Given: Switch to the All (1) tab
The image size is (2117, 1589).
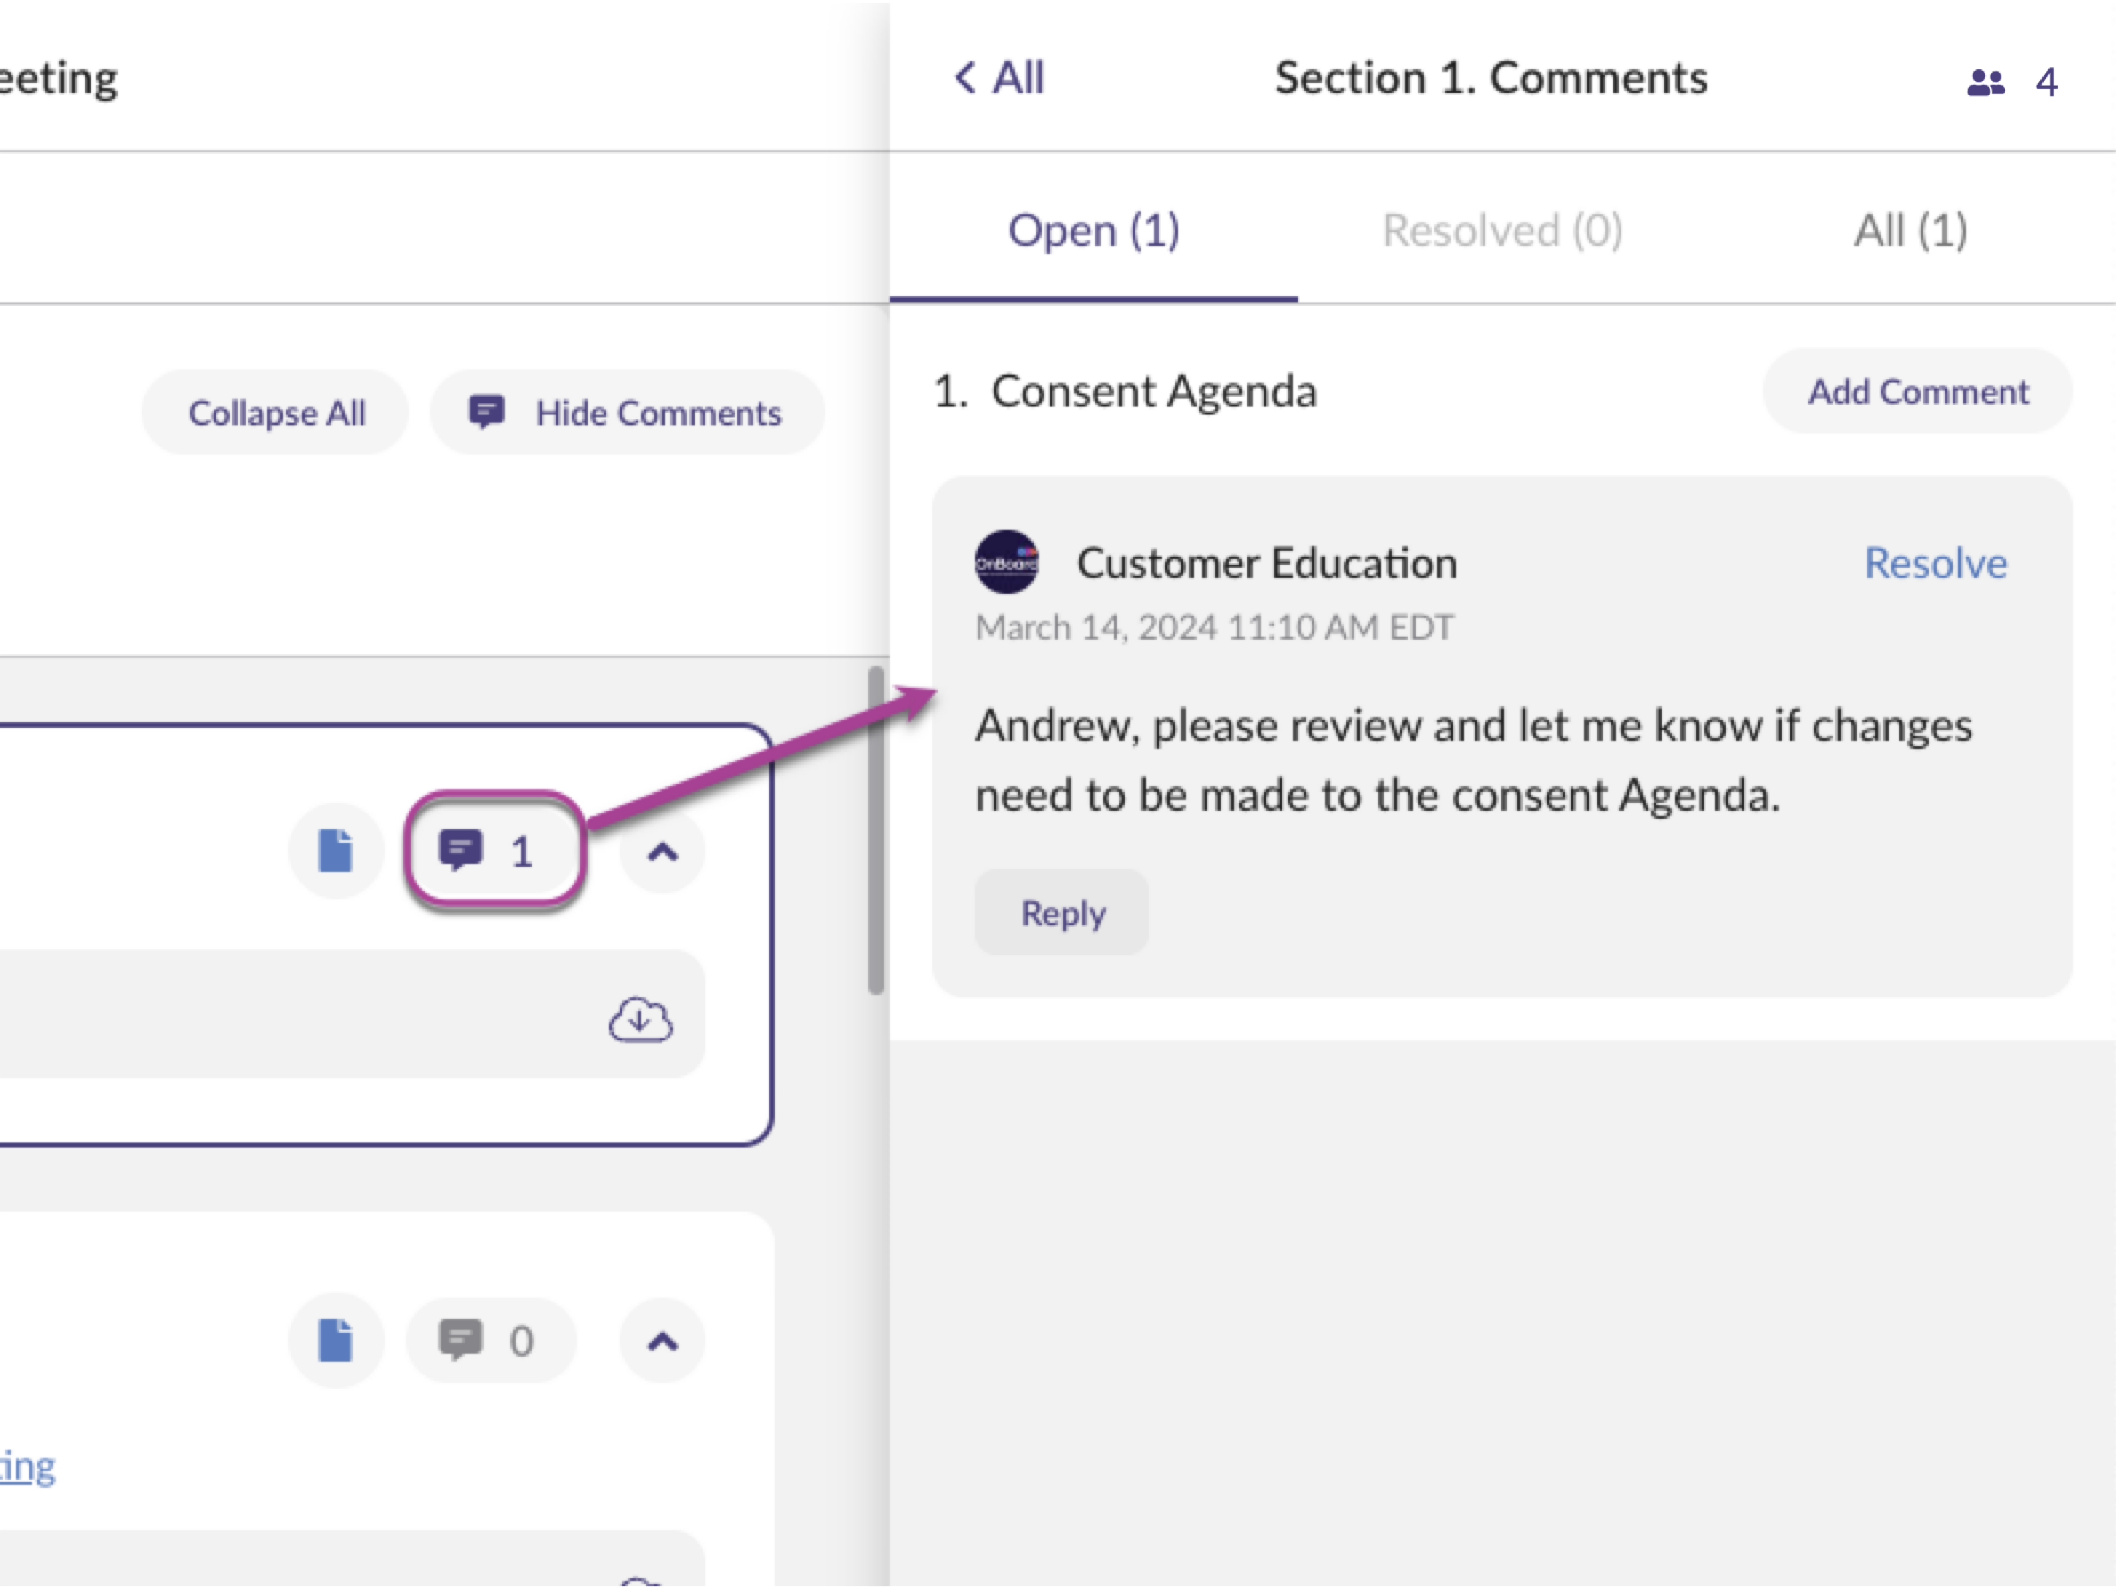Looking at the screenshot, I should (x=1910, y=230).
